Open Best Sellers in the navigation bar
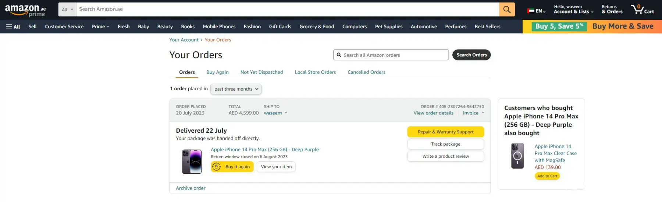 tap(487, 27)
